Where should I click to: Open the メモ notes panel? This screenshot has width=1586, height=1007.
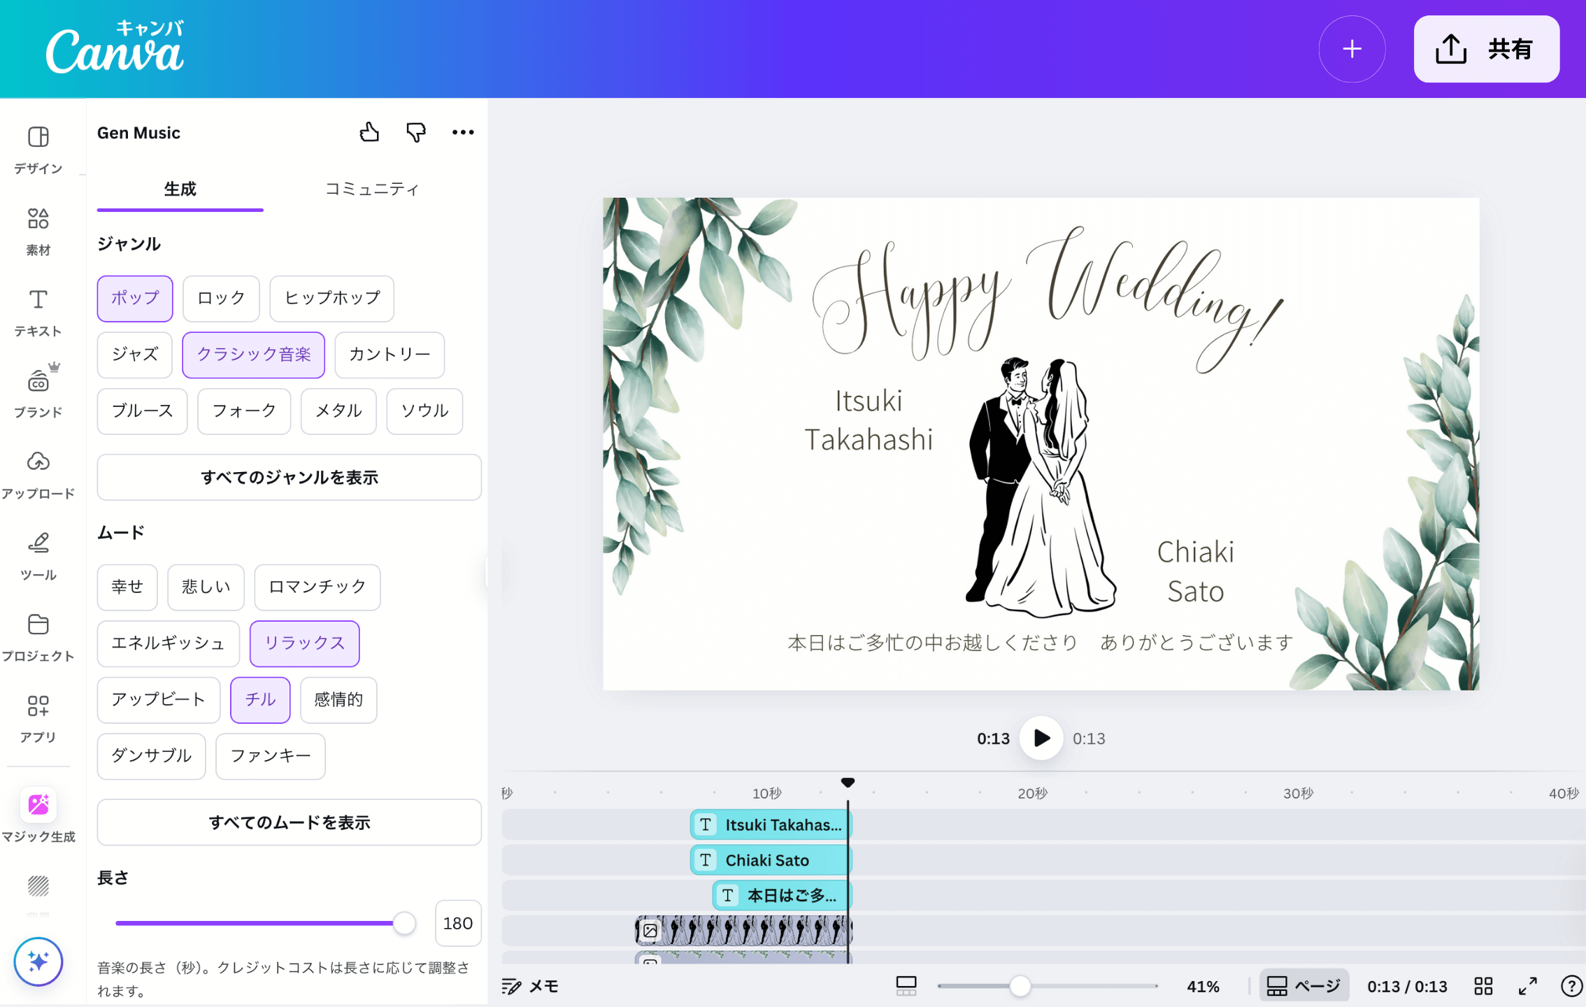pos(531,986)
